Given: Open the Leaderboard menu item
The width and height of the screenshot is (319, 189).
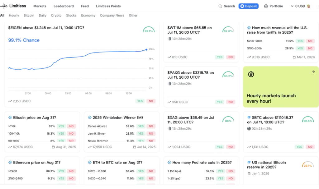Looking at the screenshot, I should tap(64, 6).
